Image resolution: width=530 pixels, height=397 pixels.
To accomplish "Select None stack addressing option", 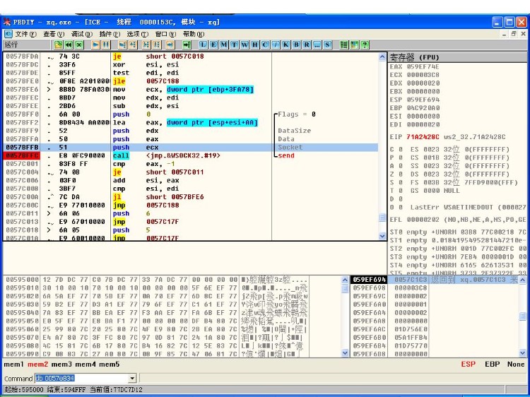I will coord(516,365).
